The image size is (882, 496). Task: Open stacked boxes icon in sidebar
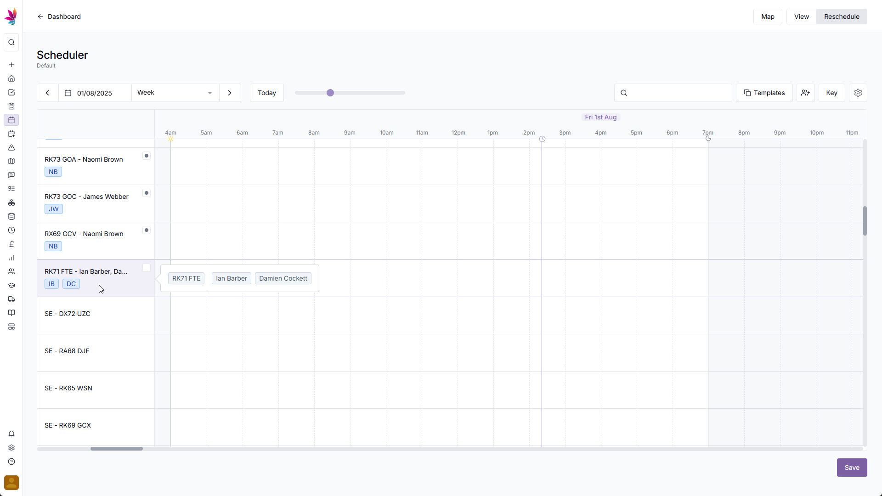(11, 203)
